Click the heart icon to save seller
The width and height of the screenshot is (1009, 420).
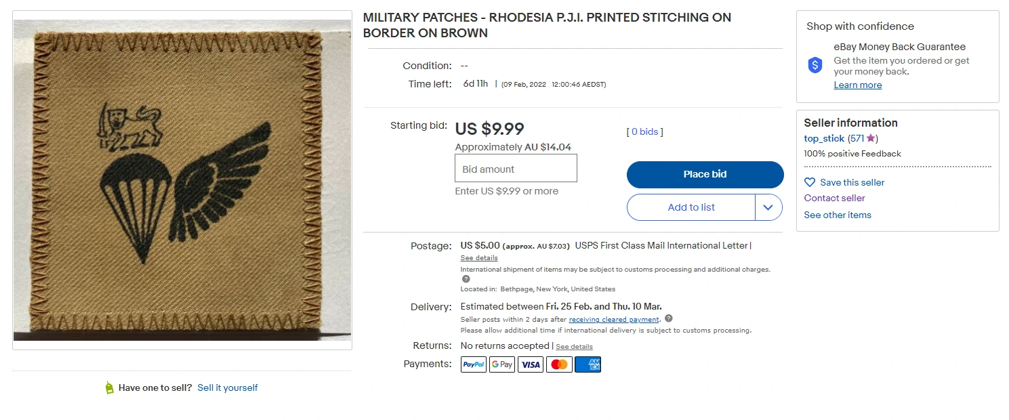pos(810,182)
